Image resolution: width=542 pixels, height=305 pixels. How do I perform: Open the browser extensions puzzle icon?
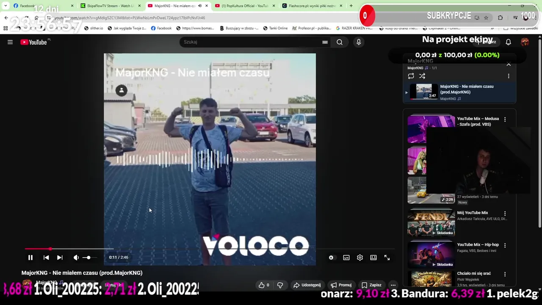click(x=501, y=18)
